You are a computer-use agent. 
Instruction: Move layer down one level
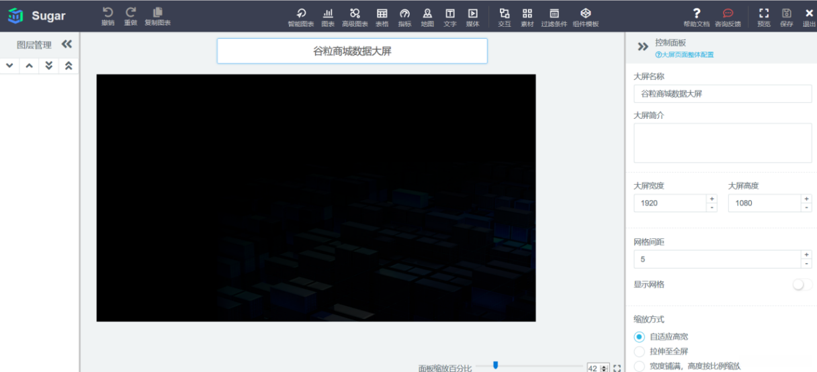click(9, 66)
